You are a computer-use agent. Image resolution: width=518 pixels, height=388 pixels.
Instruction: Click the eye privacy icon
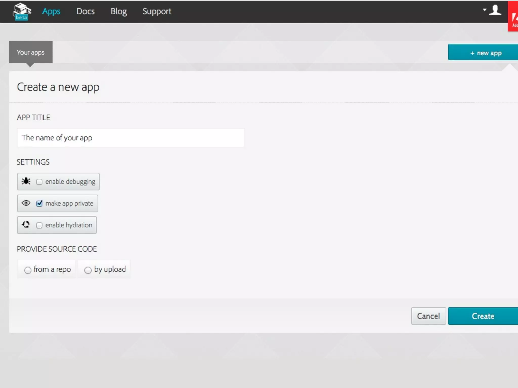pyautogui.click(x=26, y=203)
